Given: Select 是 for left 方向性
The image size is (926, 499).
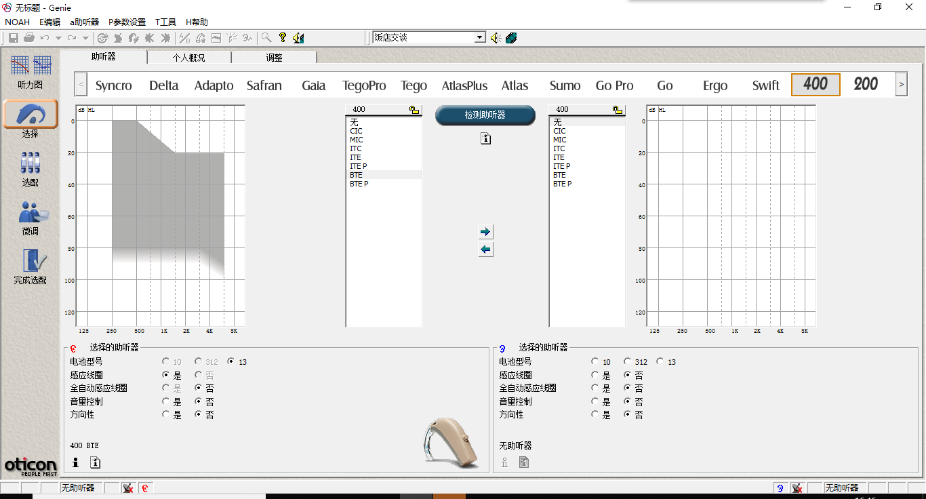Looking at the screenshot, I should (x=166, y=414).
